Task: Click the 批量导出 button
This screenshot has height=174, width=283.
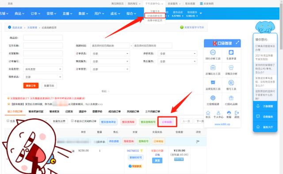Action: (x=49, y=85)
